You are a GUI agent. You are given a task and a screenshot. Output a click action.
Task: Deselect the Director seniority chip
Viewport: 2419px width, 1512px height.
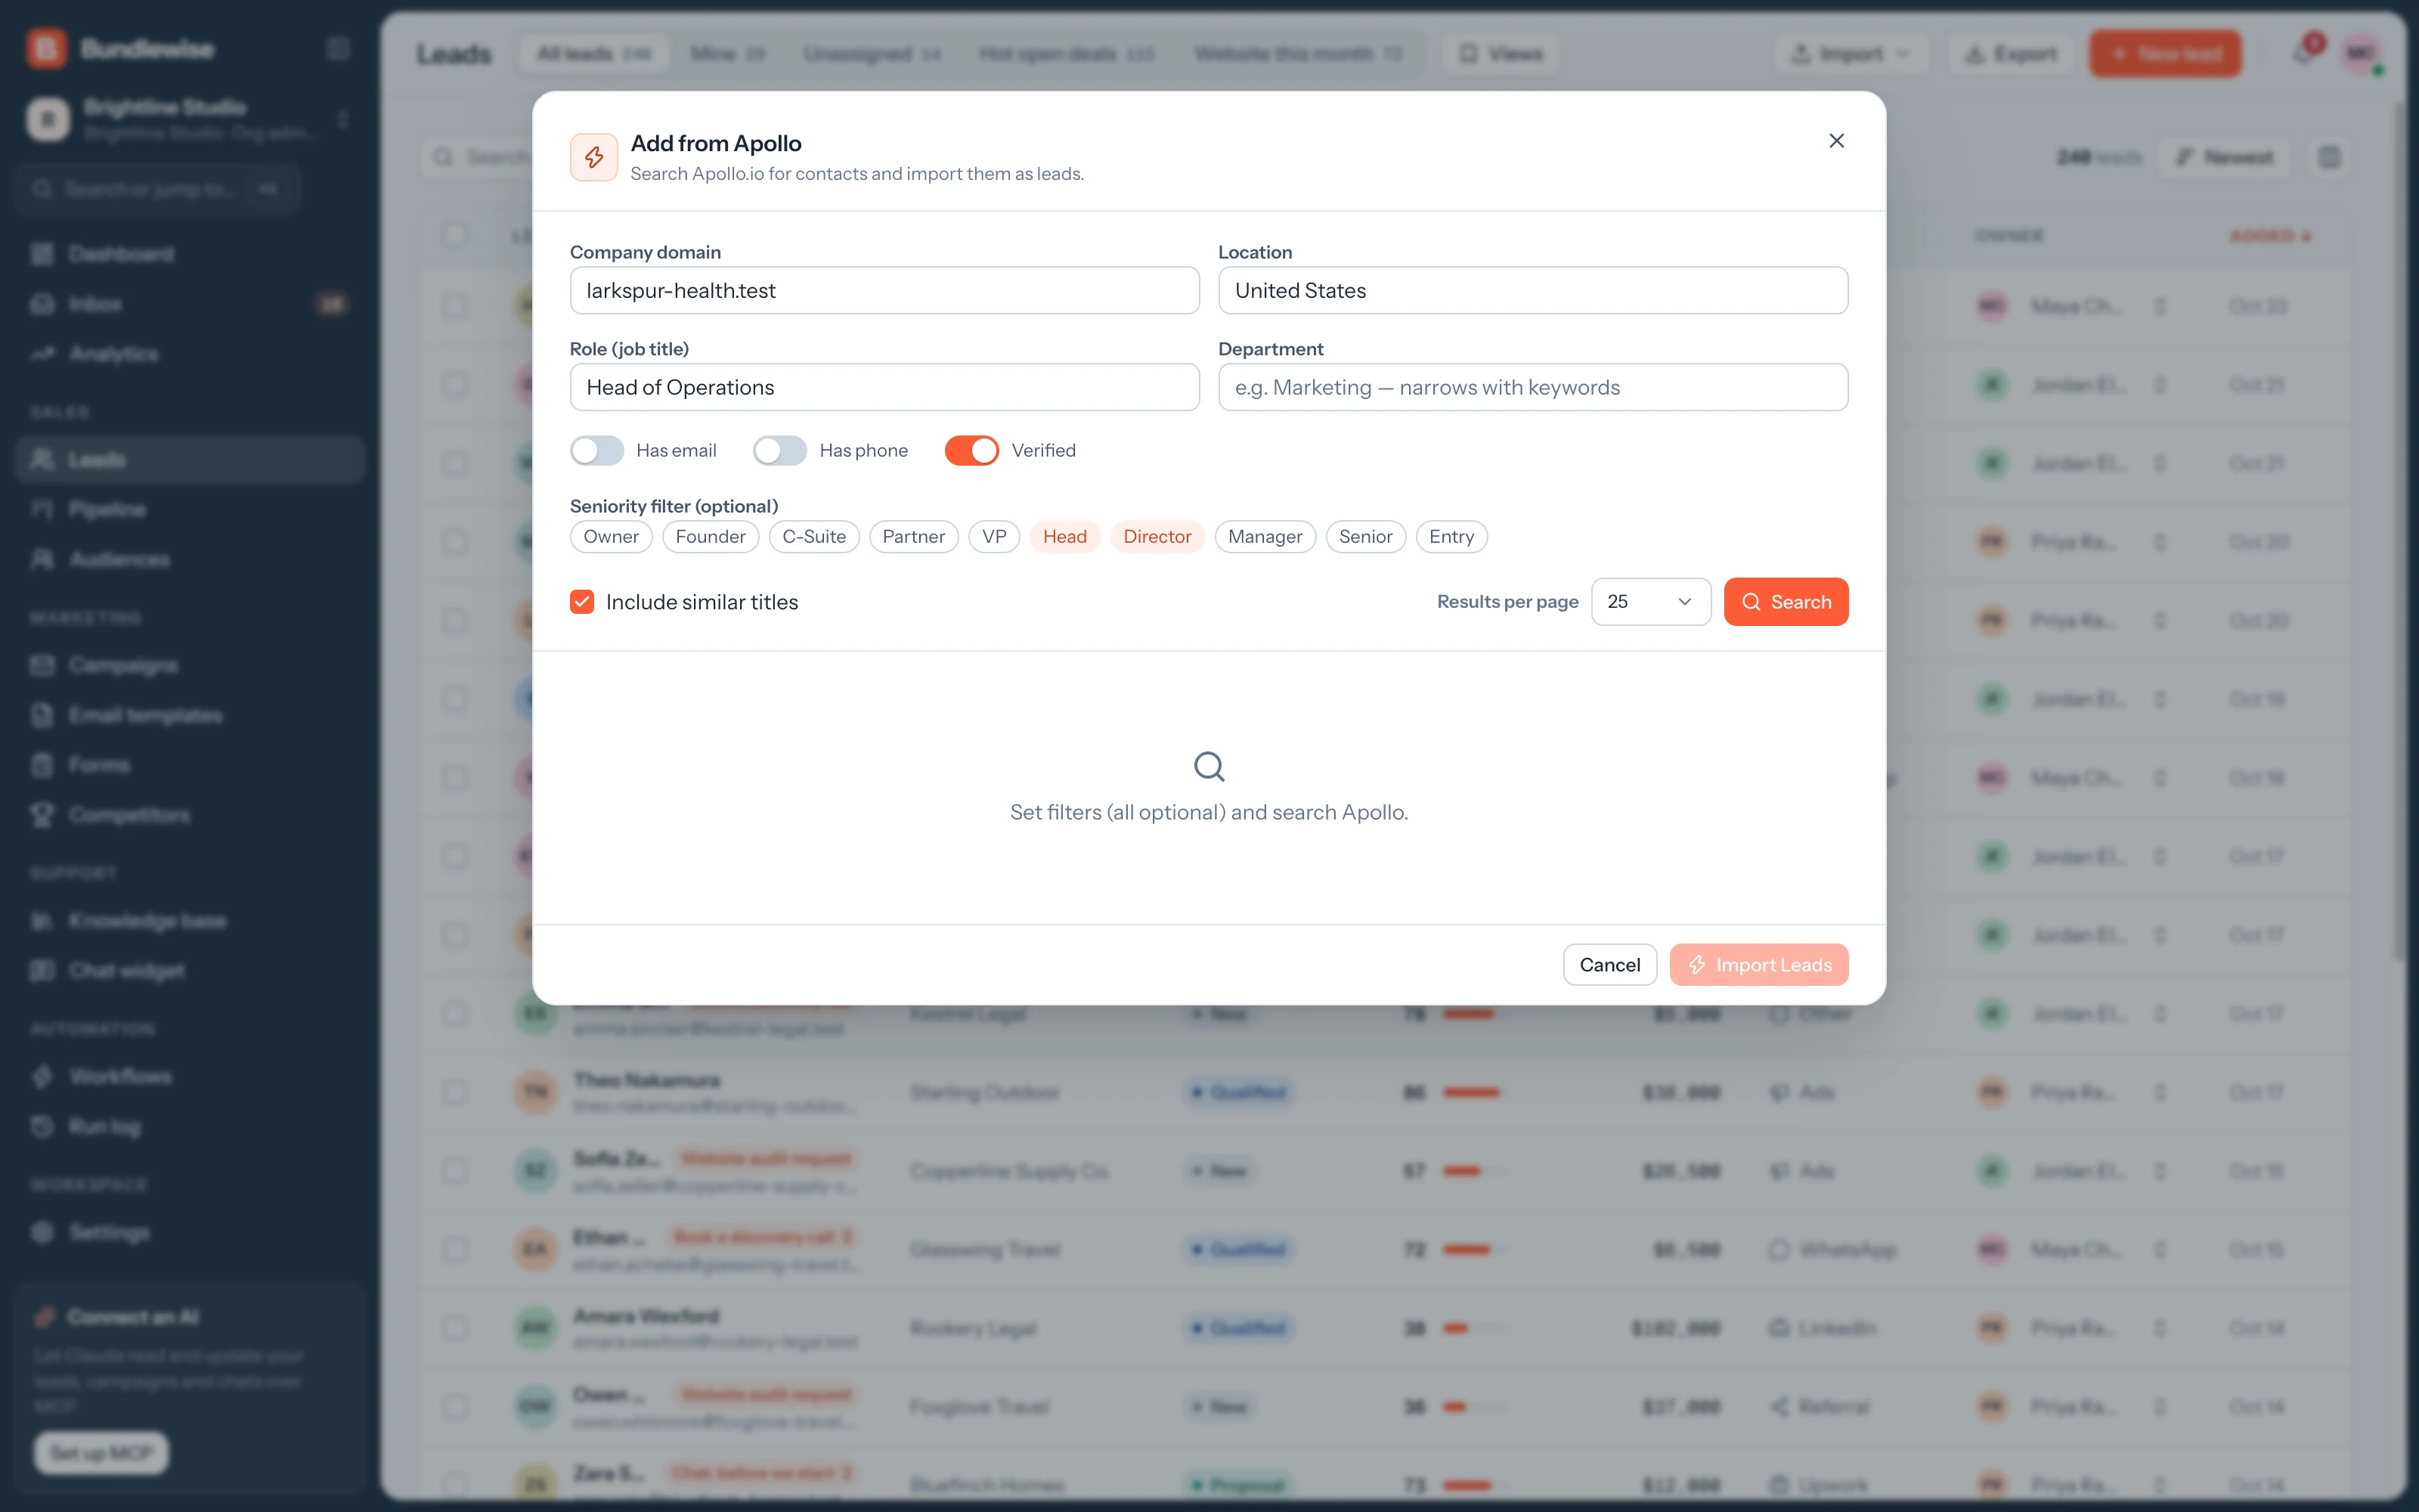pos(1157,537)
